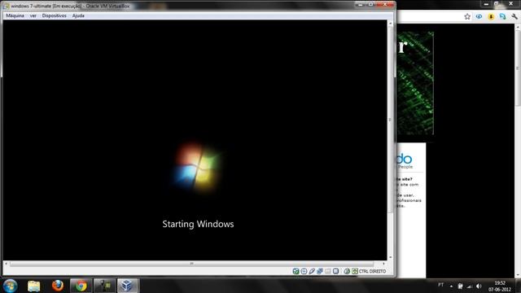Click the display capture status icon

[x=336, y=271]
